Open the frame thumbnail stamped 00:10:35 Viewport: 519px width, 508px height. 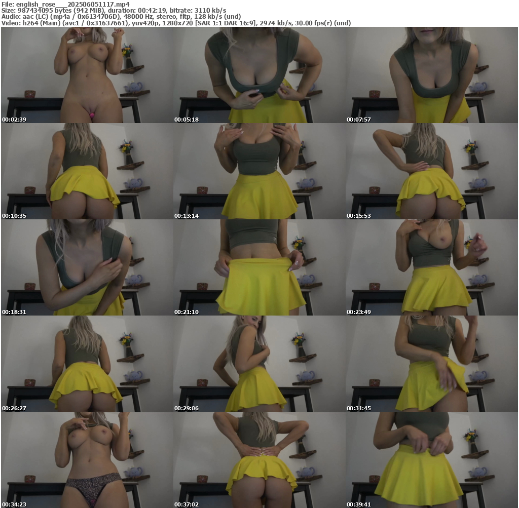click(x=87, y=171)
